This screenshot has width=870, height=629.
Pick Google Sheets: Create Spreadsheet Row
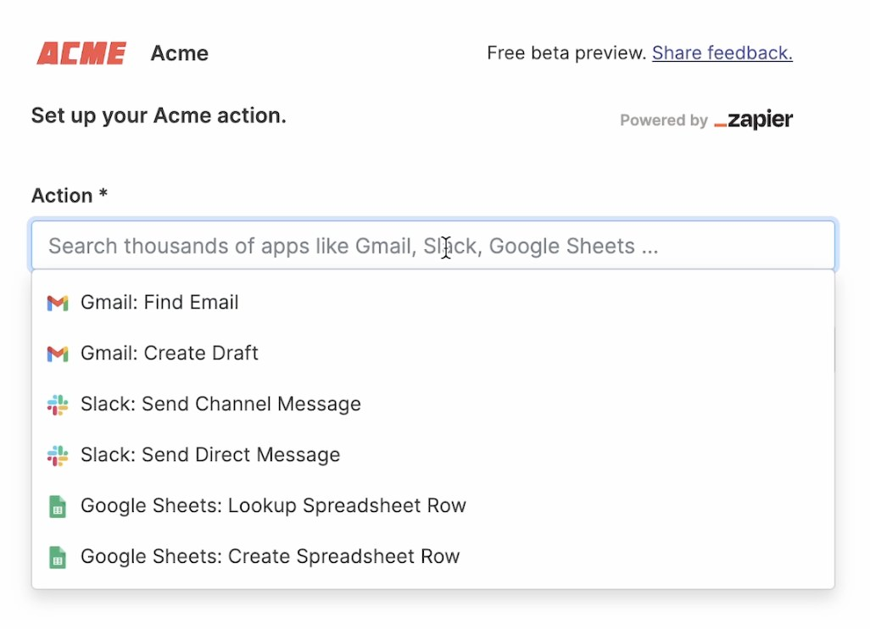click(432, 557)
